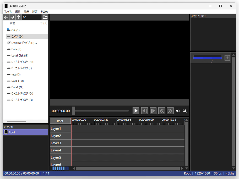Click the AviUtl ExEdit2 app icon in title bar

[6, 6]
